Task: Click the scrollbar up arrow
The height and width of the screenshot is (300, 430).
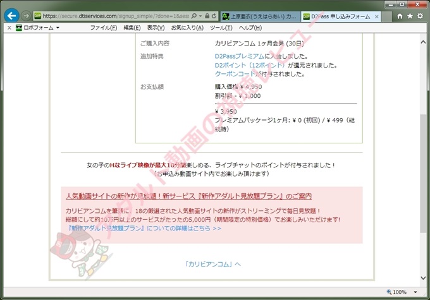Action: tap(423, 42)
